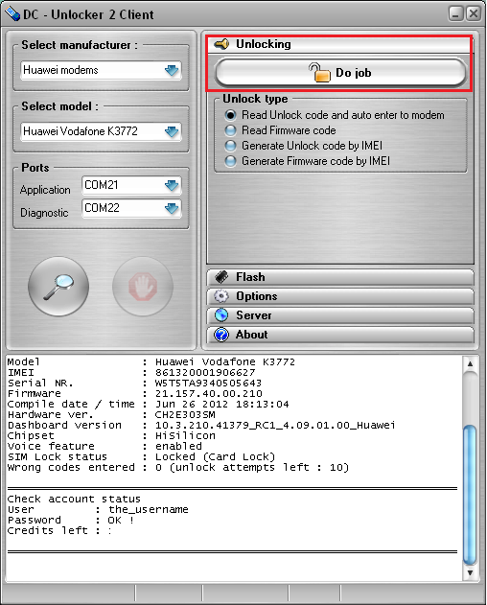
Task: Click the magnifying glass detect modem icon
Action: 58,287
